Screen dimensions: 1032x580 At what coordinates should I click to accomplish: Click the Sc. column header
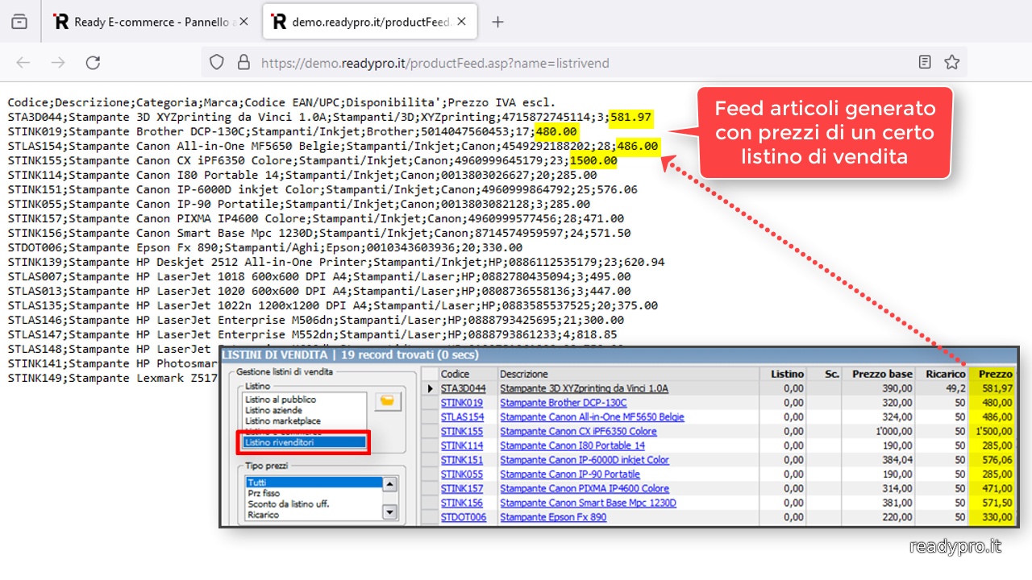[825, 374]
